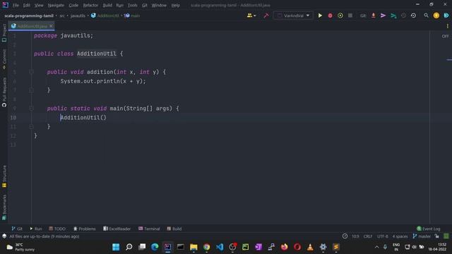Click the AdditionUtil class breadcrumb

coord(105,16)
